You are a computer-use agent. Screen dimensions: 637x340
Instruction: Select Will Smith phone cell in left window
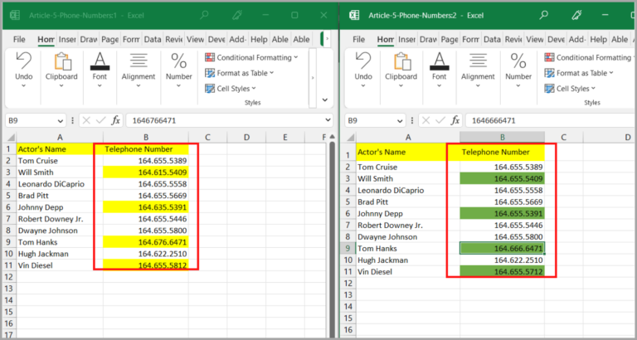(x=145, y=172)
